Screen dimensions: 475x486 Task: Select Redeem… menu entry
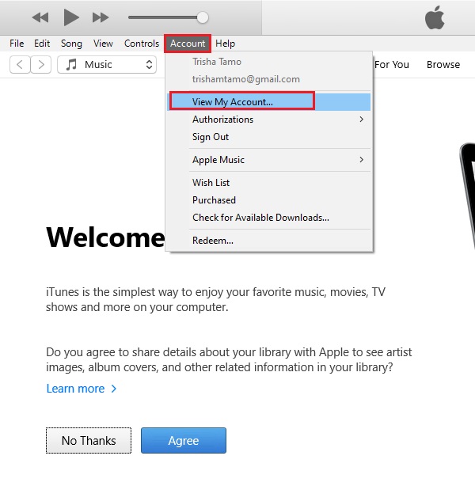269,240
